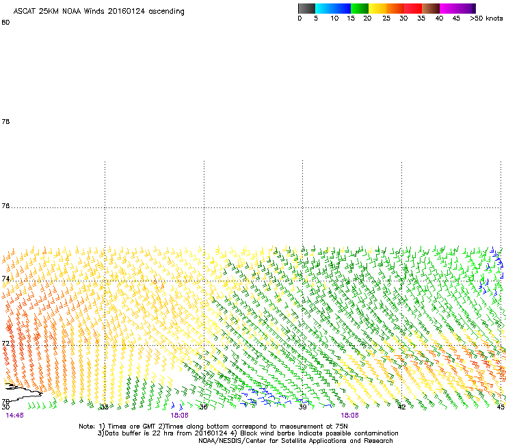Screen dimensions: 506x445
Task: Click the longitude label 36 on the bottom axis
Action: 203,407
